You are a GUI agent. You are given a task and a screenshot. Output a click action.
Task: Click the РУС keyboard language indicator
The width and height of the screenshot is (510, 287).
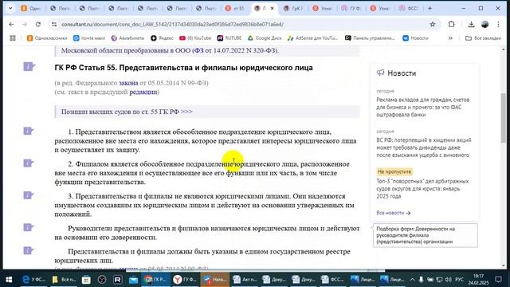tap(459, 280)
